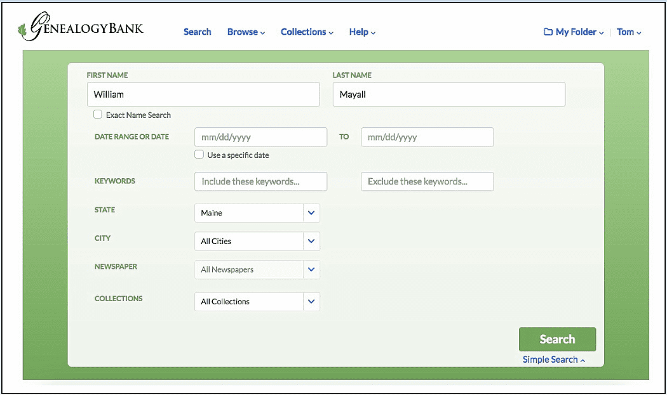Image resolution: width=667 pixels, height=395 pixels.
Task: Click the start date mm/dd/yyyy field
Action: (260, 137)
